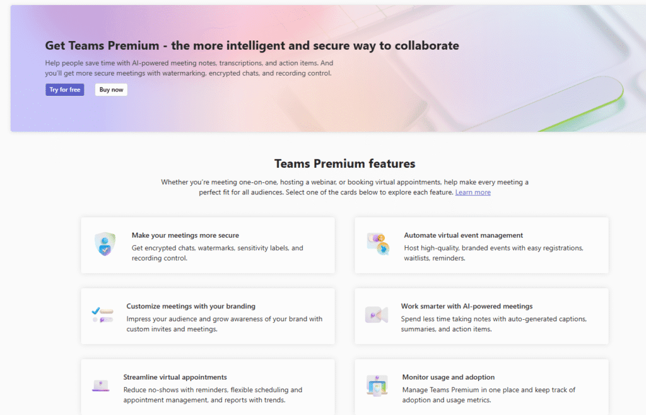Click the virtual event management icon
The width and height of the screenshot is (646, 415).
click(x=378, y=244)
